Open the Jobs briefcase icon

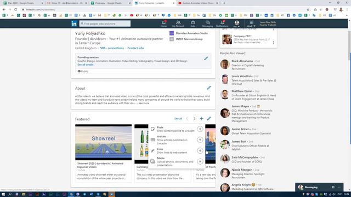193,24
